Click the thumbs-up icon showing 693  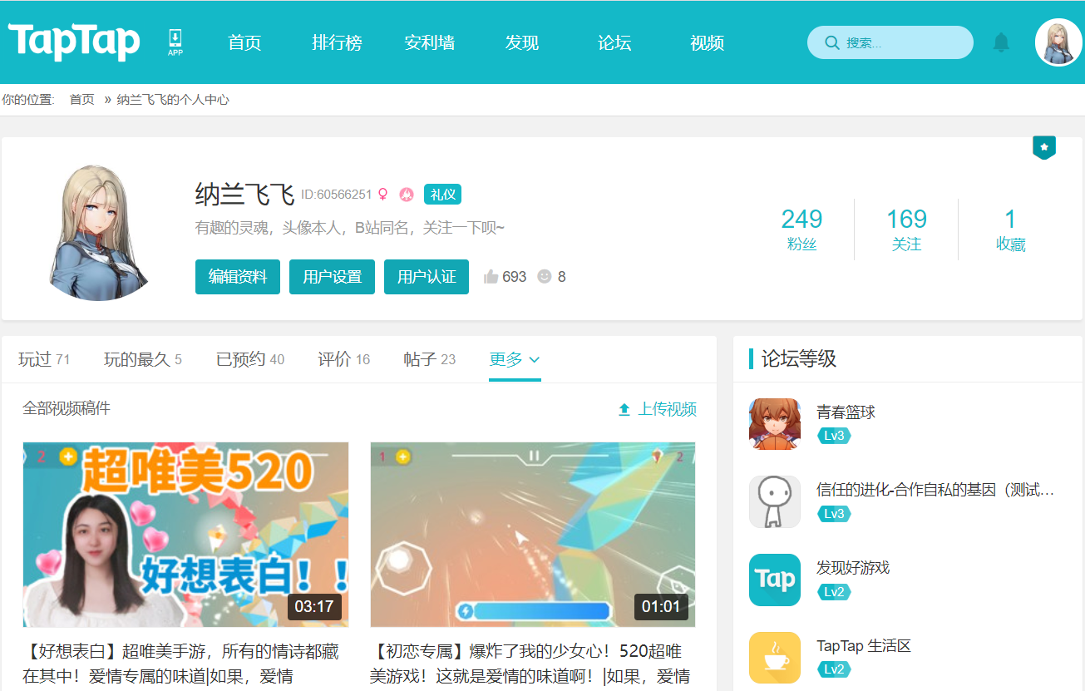click(x=491, y=277)
